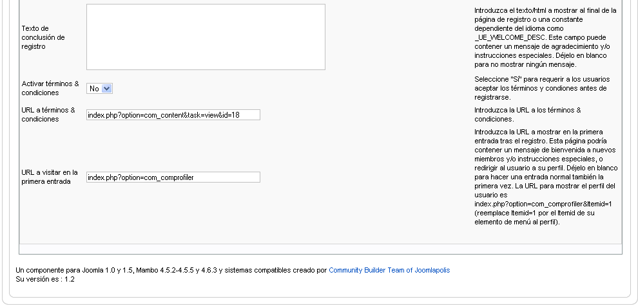Click URL a visitar en la primera entrada label
The height and width of the screenshot is (306, 638).
pyautogui.click(x=49, y=177)
